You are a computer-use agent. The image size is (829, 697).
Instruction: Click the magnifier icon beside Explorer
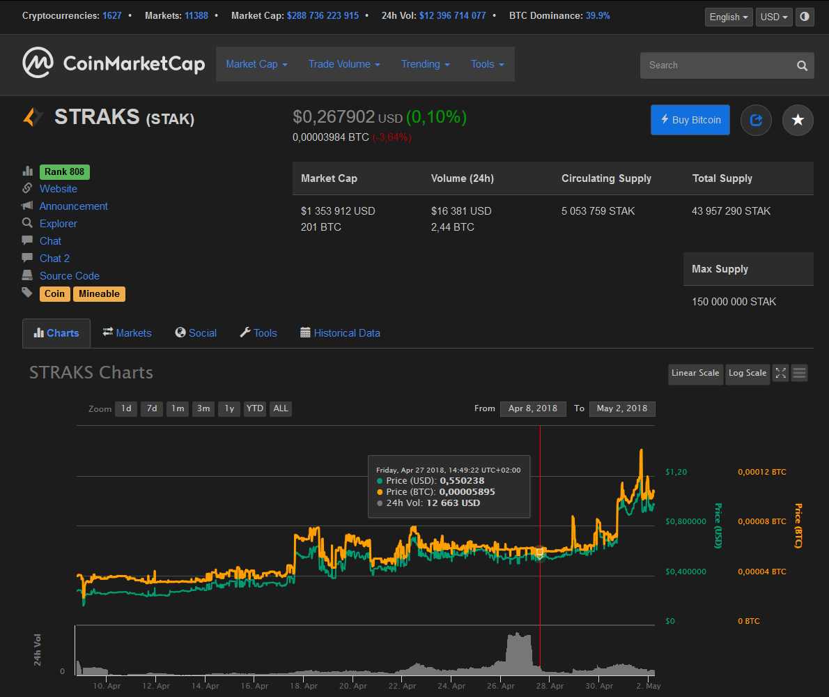tap(27, 222)
